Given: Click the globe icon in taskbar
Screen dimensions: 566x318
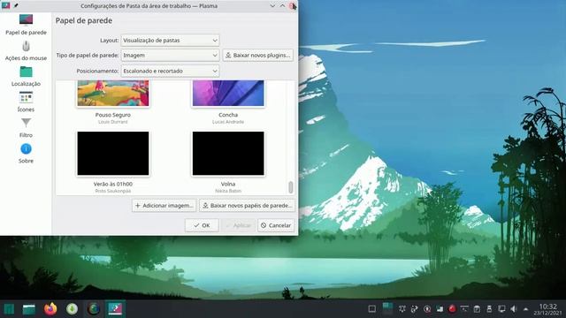Looking at the screenshot, I should [94, 309].
